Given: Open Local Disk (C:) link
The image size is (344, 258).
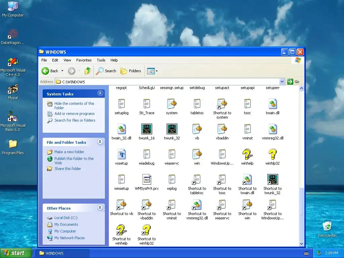Looking at the screenshot, I should (x=66, y=218).
